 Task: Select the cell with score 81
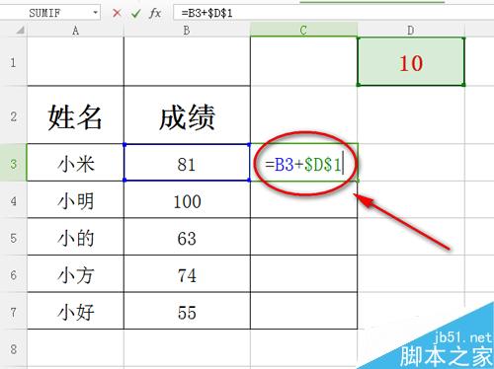(187, 163)
